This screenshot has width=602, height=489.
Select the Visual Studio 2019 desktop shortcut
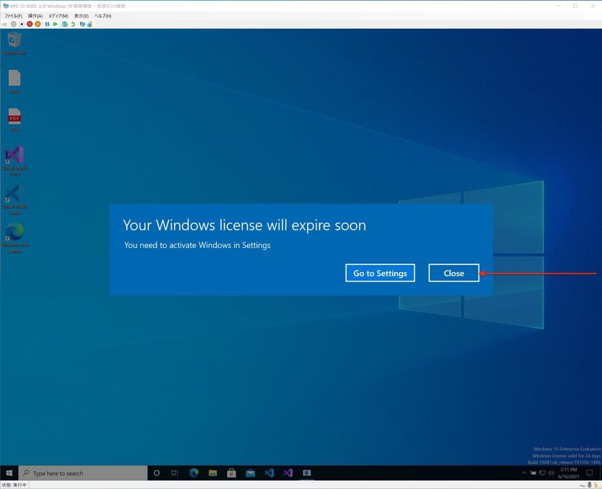tap(15, 161)
